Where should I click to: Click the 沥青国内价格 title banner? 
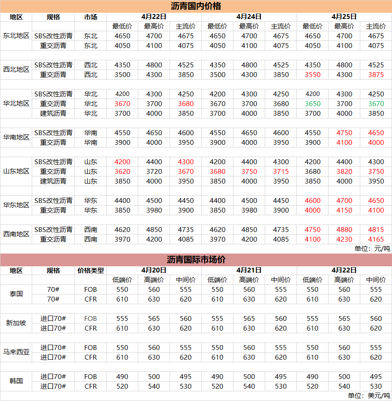click(196, 6)
